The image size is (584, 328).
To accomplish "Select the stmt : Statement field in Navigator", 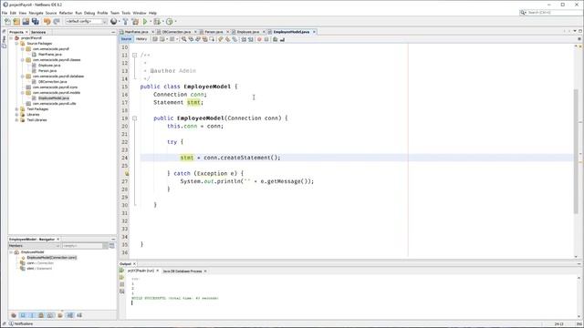I will [x=39, y=268].
